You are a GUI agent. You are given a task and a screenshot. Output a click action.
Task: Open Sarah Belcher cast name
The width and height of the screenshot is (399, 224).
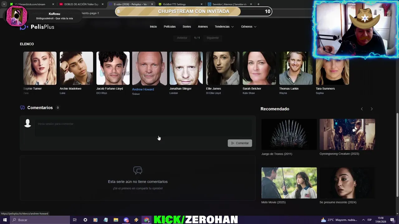coord(252,89)
